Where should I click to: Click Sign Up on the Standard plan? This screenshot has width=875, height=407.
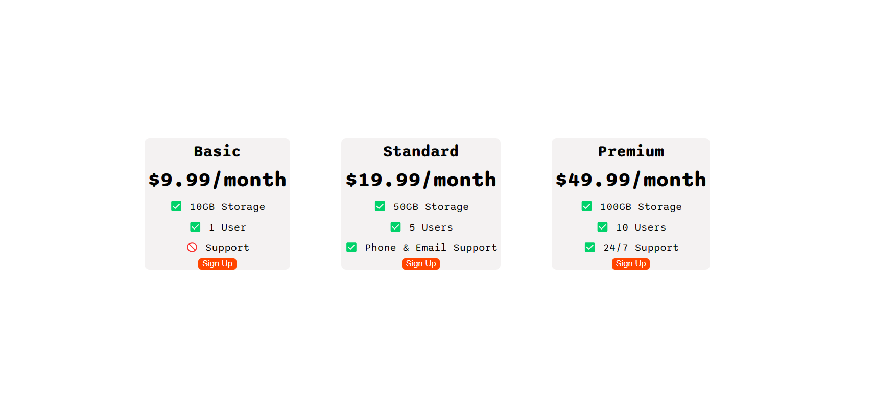pyautogui.click(x=420, y=264)
